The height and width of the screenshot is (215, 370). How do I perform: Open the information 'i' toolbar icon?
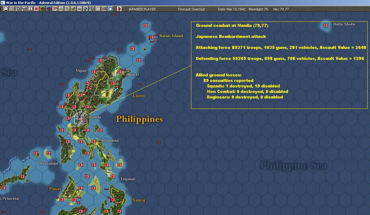pos(30,9)
